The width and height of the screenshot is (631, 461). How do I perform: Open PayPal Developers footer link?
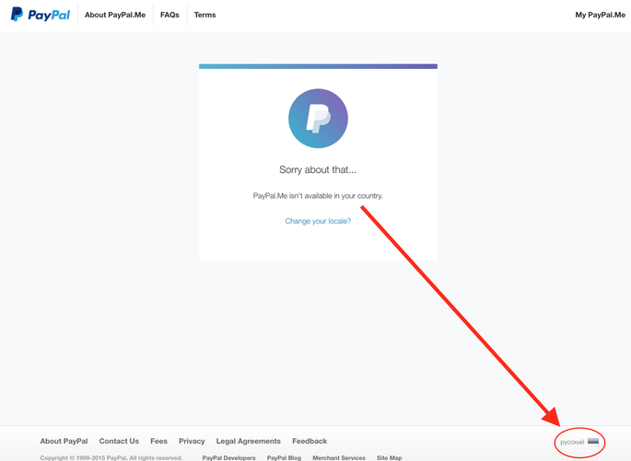228,458
